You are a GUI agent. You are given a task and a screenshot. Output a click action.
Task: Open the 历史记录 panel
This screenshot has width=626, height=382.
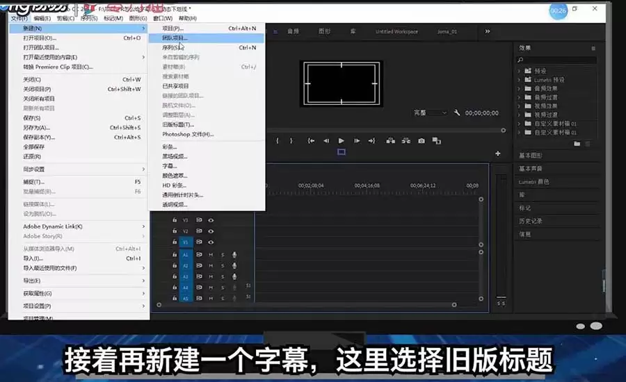(x=530, y=221)
